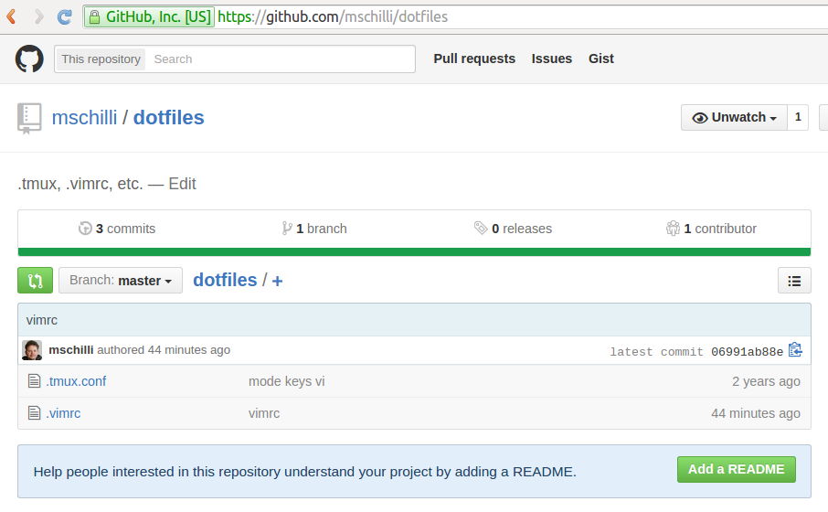Click the dotfiles breadcrumb path link
The image size is (828, 512).
(225, 280)
